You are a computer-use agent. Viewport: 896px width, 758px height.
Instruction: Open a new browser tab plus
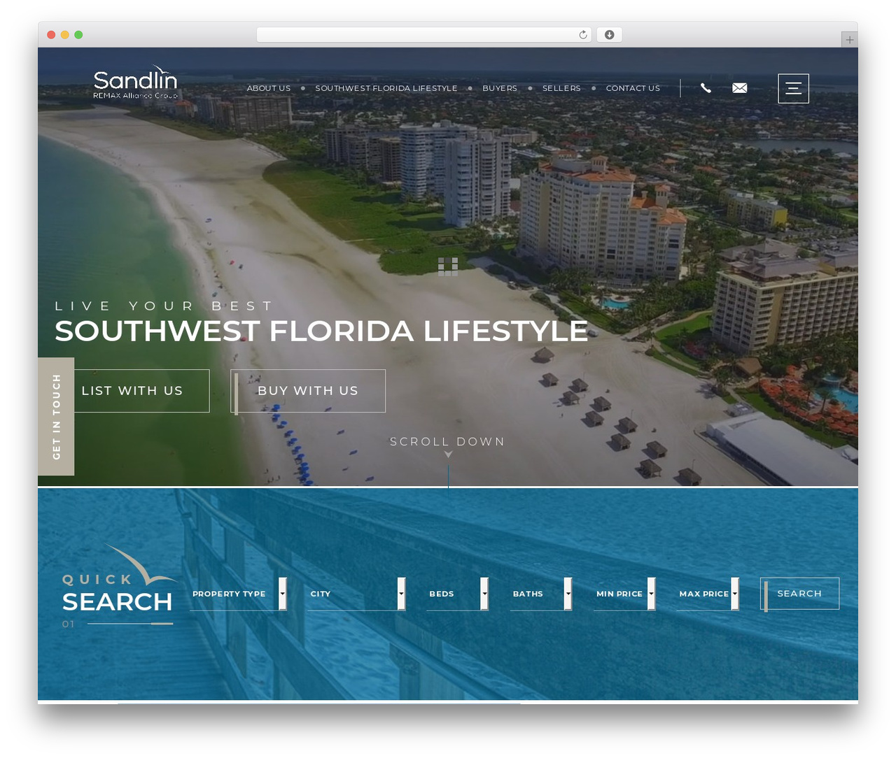pos(850,40)
